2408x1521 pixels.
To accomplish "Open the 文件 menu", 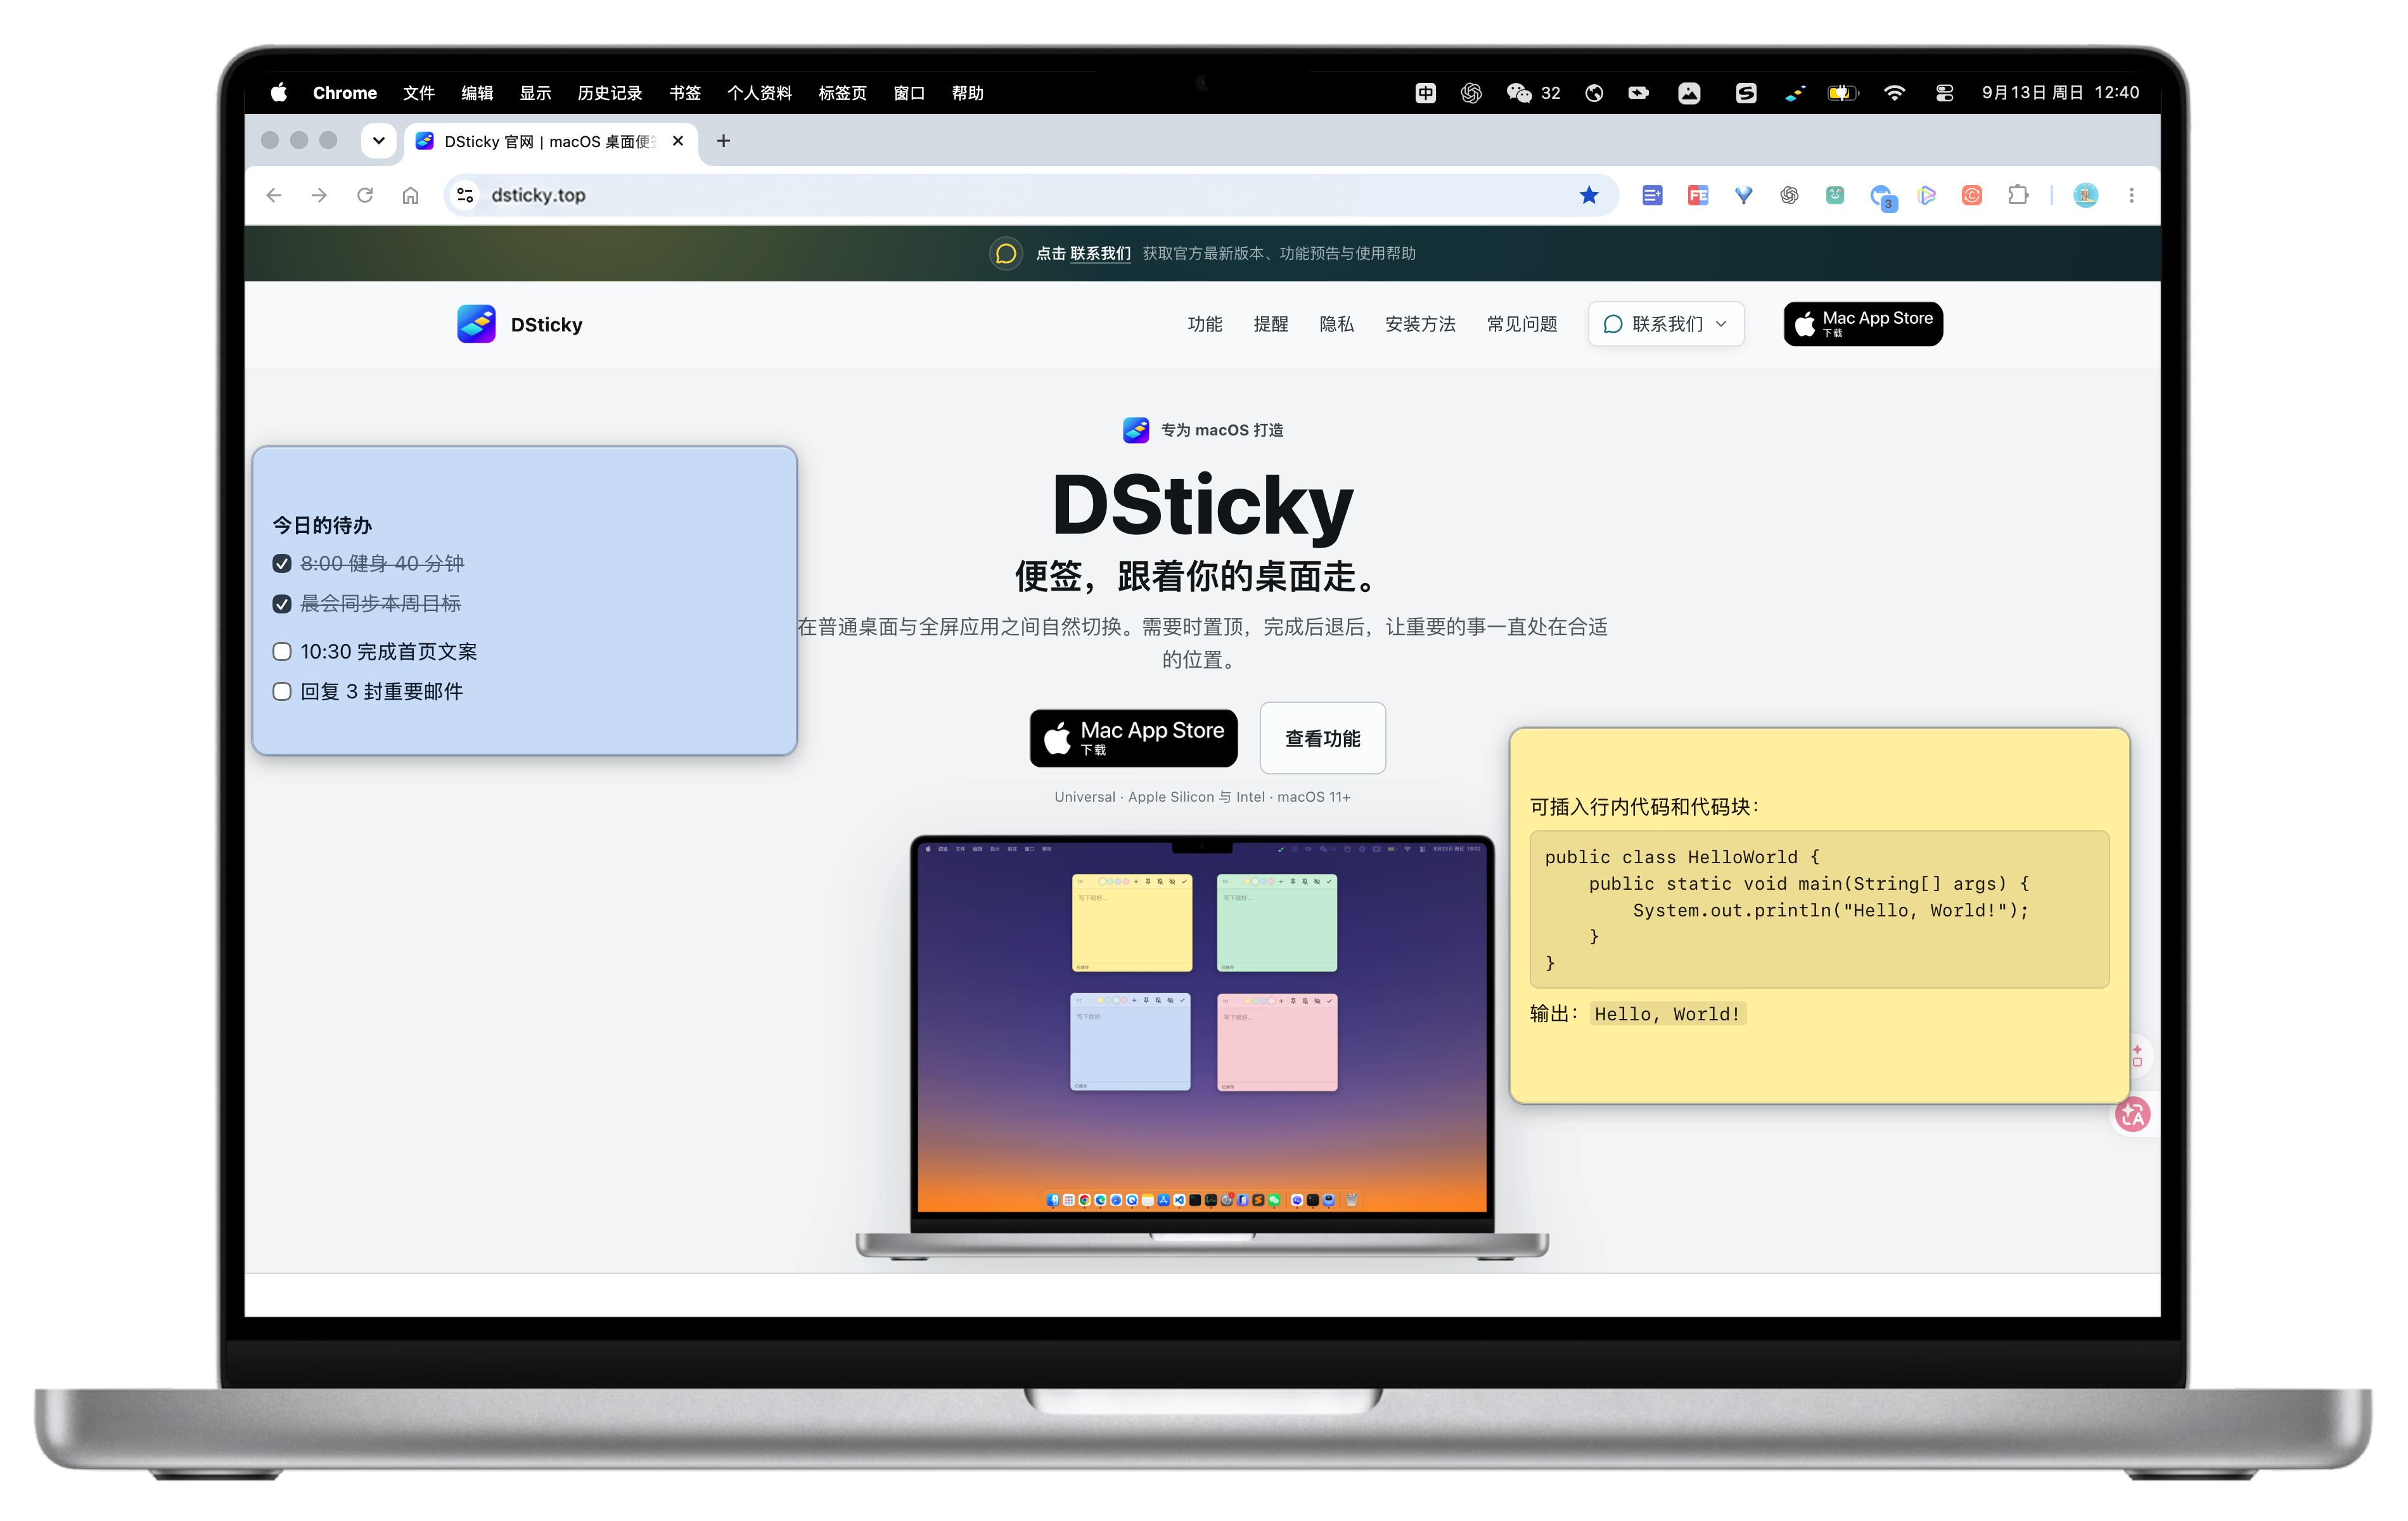I will tap(419, 93).
